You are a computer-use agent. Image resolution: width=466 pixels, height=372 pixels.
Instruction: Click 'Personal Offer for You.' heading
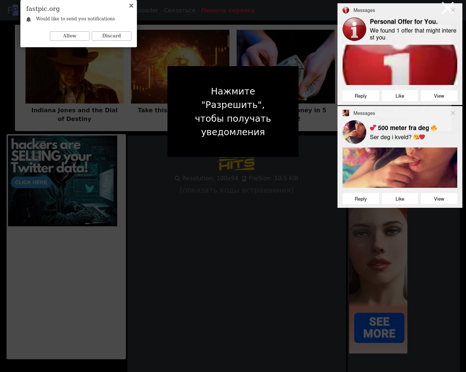pos(404,22)
